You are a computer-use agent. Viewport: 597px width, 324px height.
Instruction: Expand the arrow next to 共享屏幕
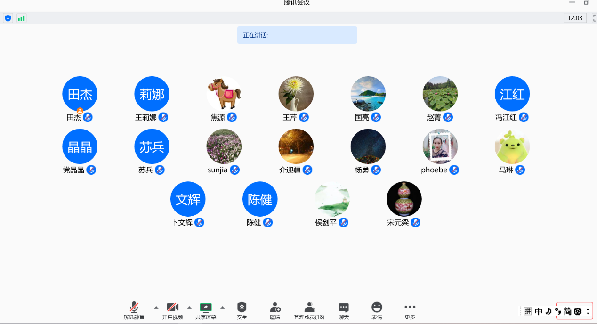[x=222, y=308]
